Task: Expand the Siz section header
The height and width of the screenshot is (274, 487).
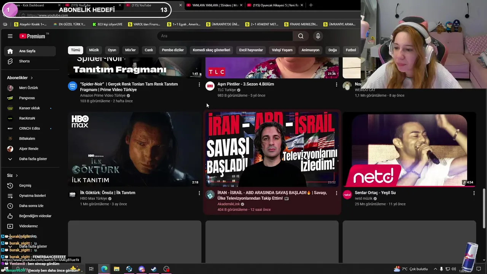Action: pyautogui.click(x=13, y=175)
